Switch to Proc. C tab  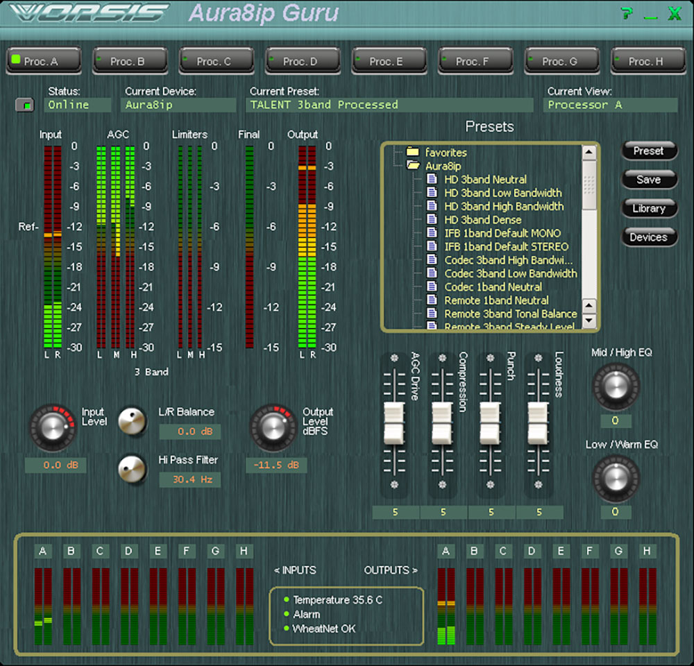click(x=217, y=60)
